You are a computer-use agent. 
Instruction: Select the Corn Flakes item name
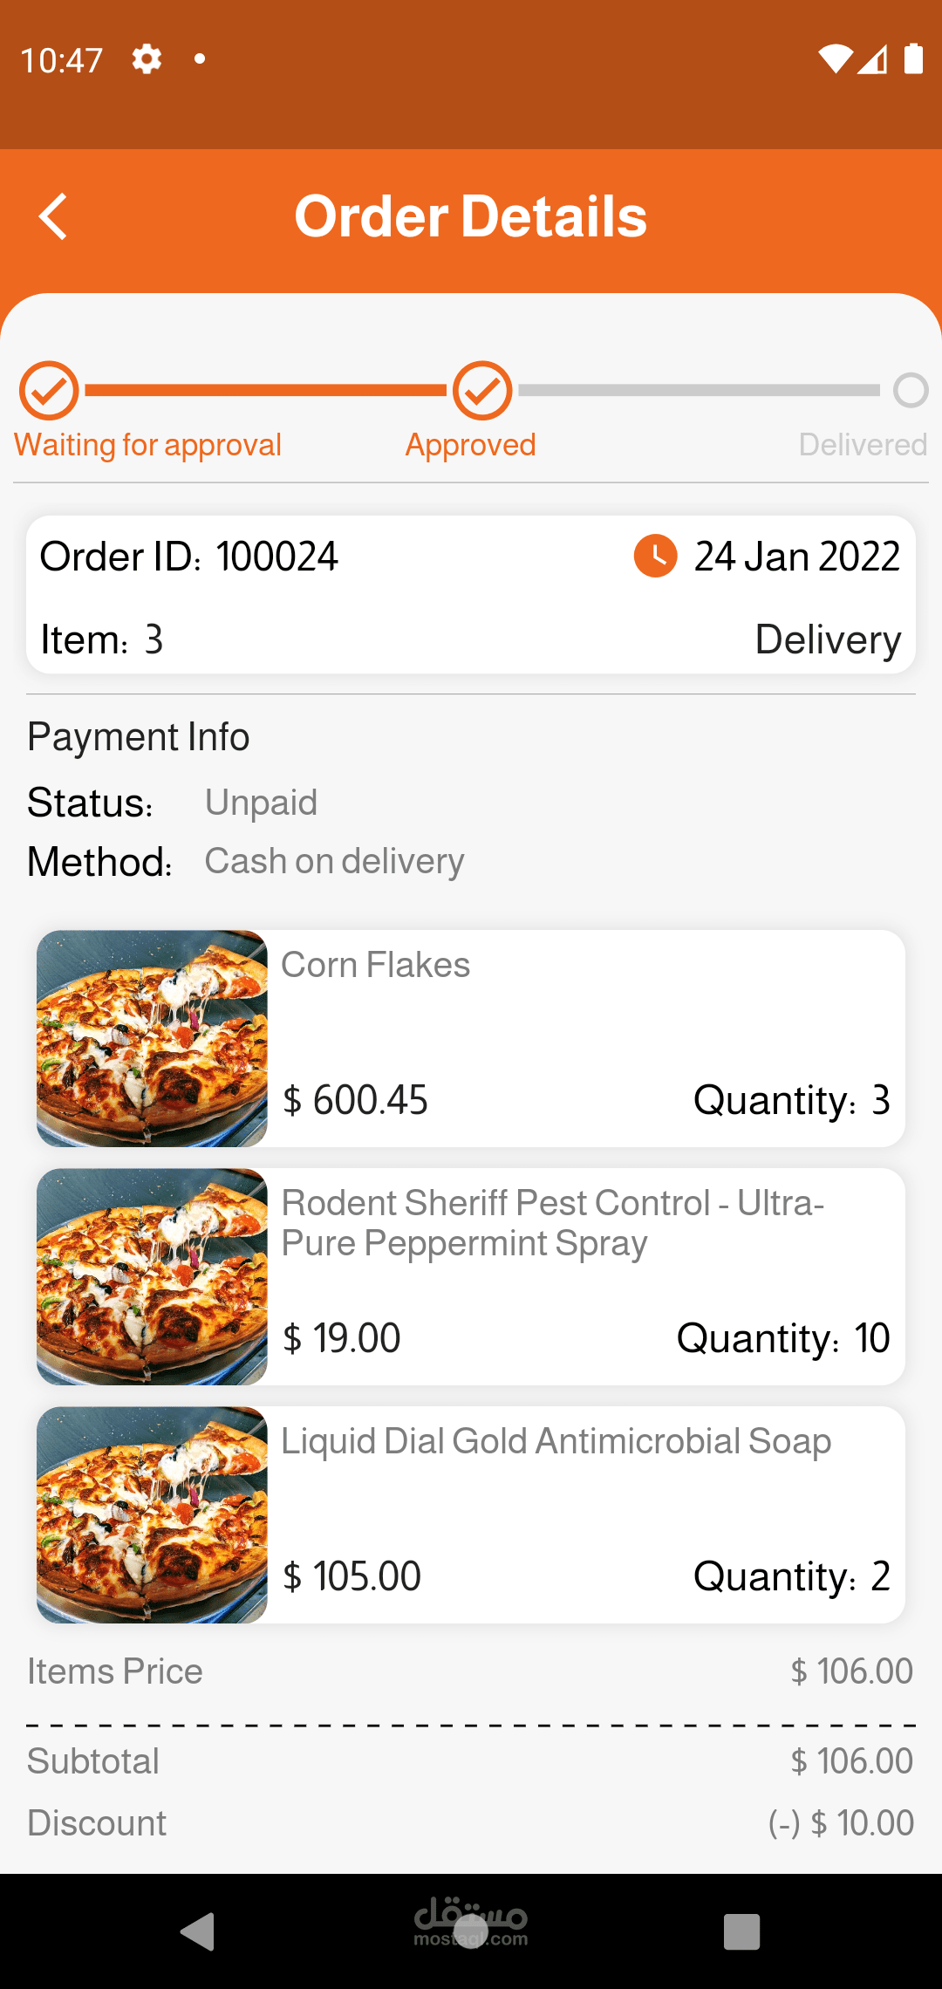click(376, 965)
